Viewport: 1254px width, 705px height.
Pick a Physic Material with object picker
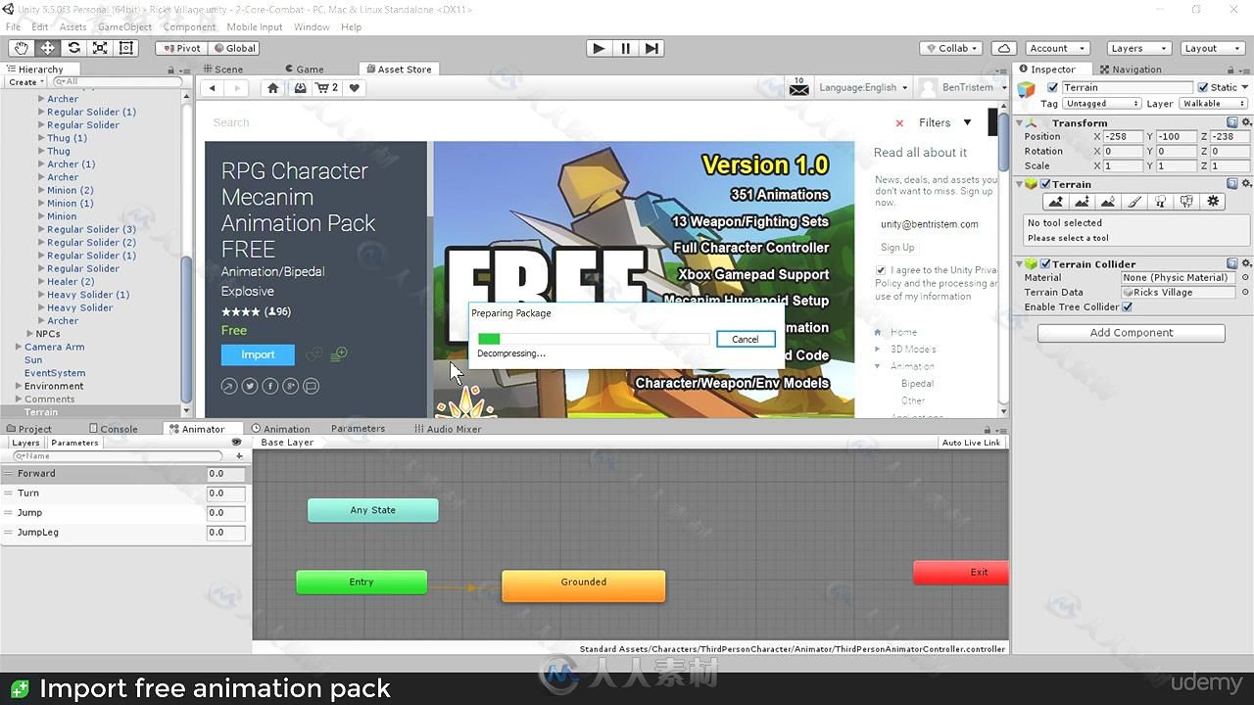pos(1245,278)
